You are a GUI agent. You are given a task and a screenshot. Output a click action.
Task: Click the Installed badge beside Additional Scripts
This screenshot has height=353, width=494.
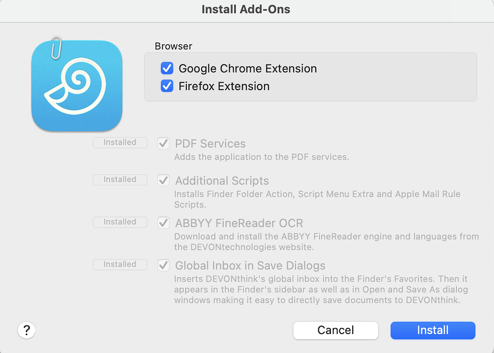[120, 179]
